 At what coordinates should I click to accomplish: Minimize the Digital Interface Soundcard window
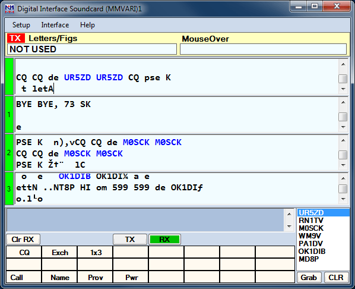coord(299,6)
